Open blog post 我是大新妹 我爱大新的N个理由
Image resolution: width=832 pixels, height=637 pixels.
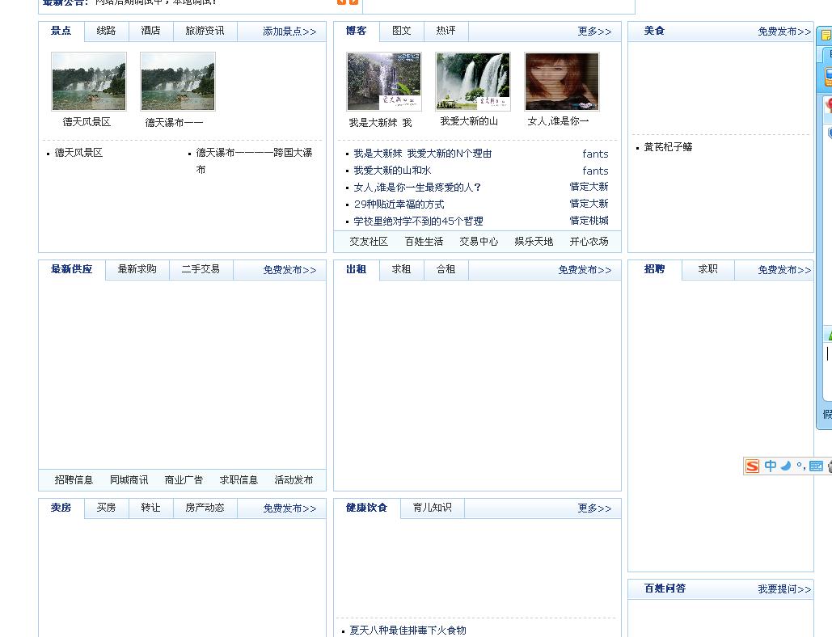point(422,154)
